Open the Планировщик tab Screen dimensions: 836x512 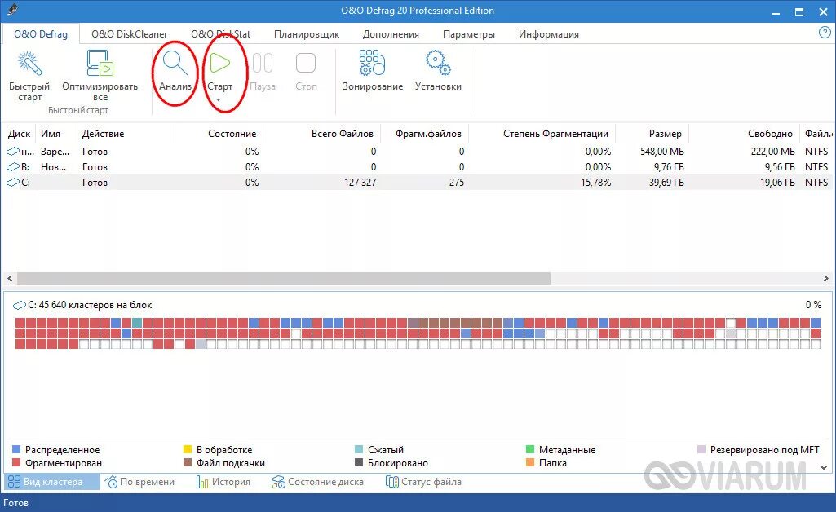307,34
